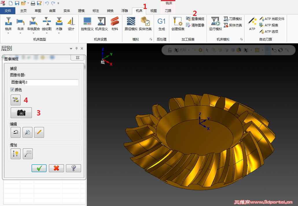Open 机床定义 machine definition
This screenshot has height=206, width=298.
click(x=102, y=24)
